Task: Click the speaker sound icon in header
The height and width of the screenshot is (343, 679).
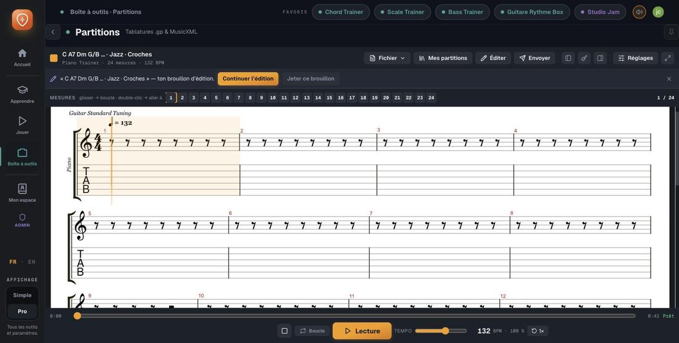Action: tap(639, 12)
